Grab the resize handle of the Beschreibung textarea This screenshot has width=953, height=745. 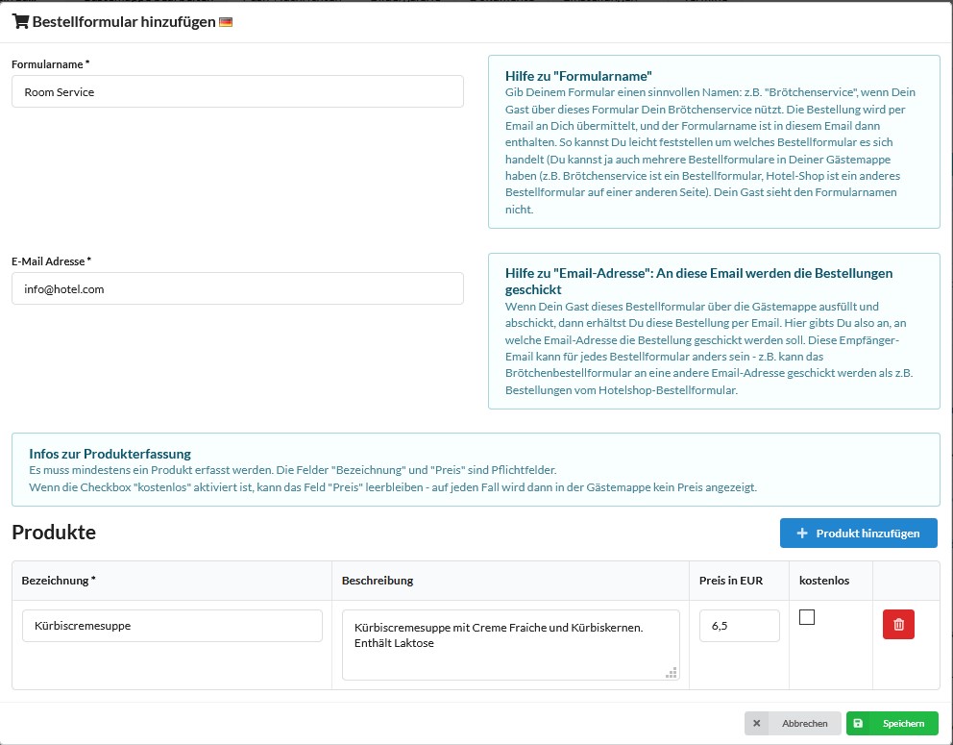point(672,672)
